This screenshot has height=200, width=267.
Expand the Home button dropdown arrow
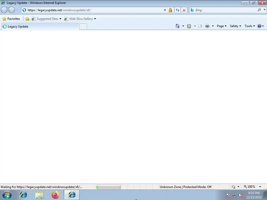pyautogui.click(x=183, y=26)
